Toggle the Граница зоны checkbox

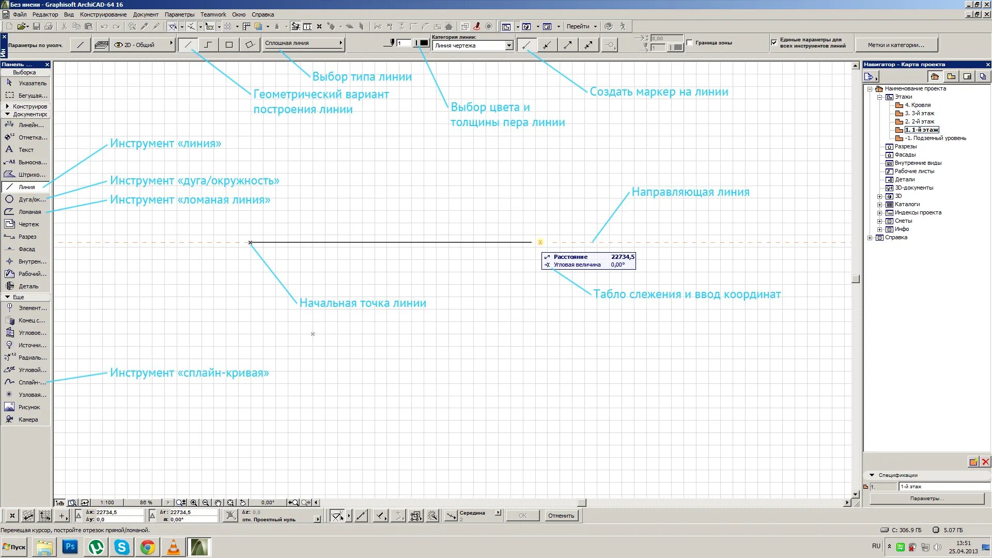pos(690,43)
